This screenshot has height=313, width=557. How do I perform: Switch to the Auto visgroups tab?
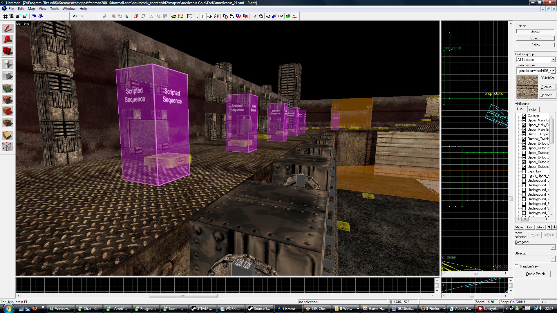coord(532,109)
